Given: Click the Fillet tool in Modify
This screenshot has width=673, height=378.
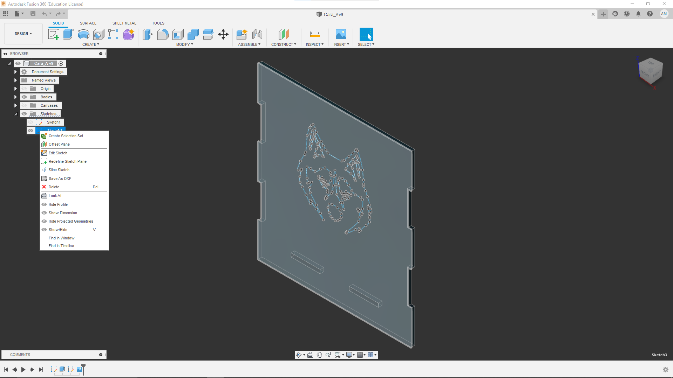Looking at the screenshot, I should [x=163, y=34].
